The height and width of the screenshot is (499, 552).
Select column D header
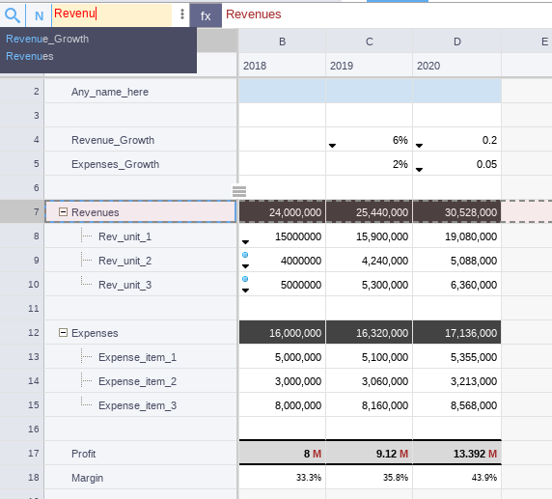click(x=457, y=42)
